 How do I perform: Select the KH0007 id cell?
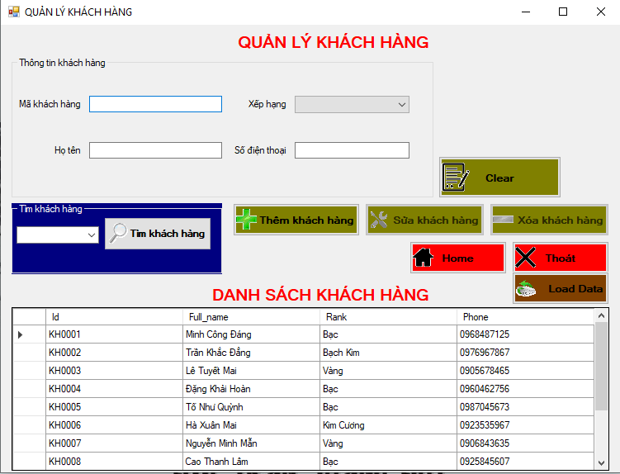[114, 443]
